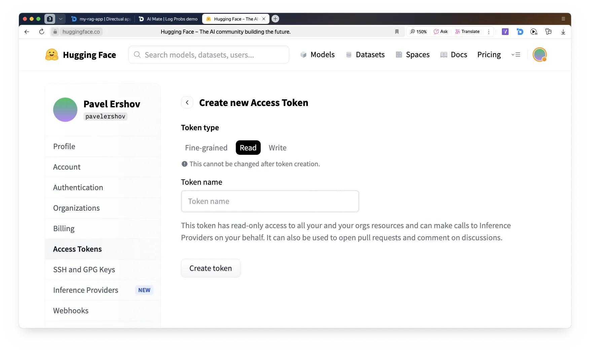Select Write token type
The width and height of the screenshot is (590, 353).
[278, 148]
